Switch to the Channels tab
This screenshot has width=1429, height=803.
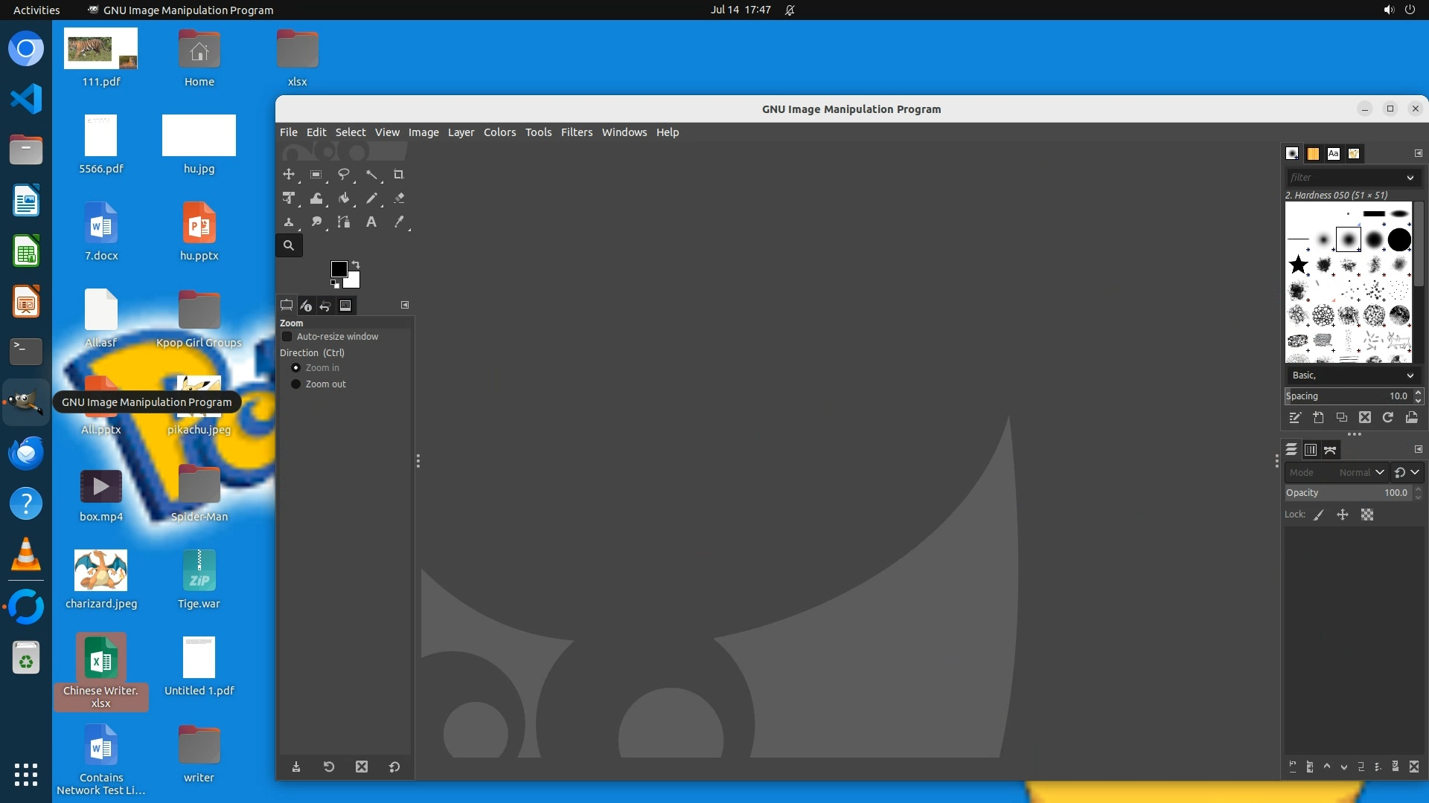[1311, 450]
